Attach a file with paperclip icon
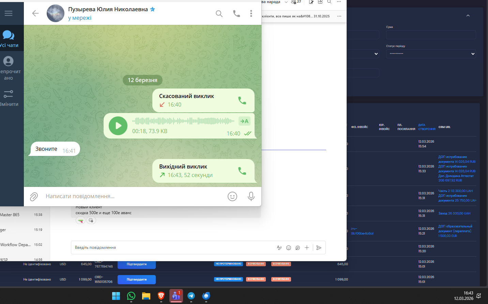The width and height of the screenshot is (488, 304). point(34,196)
